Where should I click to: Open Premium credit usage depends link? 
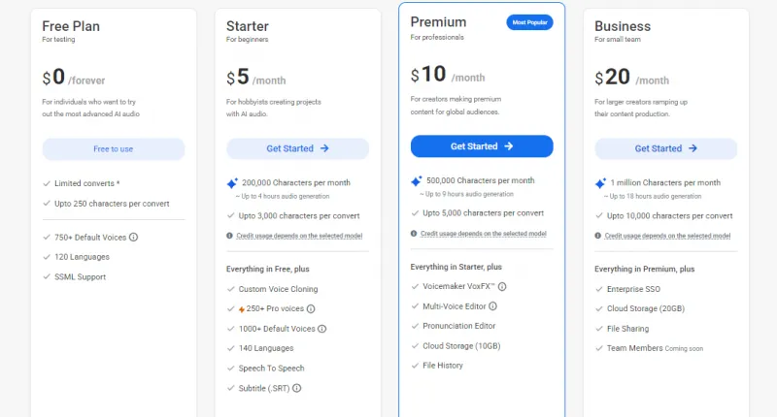click(484, 234)
